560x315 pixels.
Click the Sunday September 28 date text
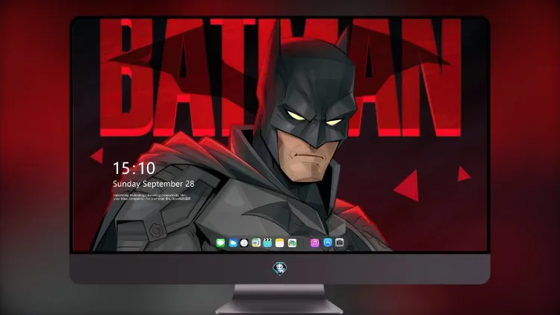(x=154, y=184)
